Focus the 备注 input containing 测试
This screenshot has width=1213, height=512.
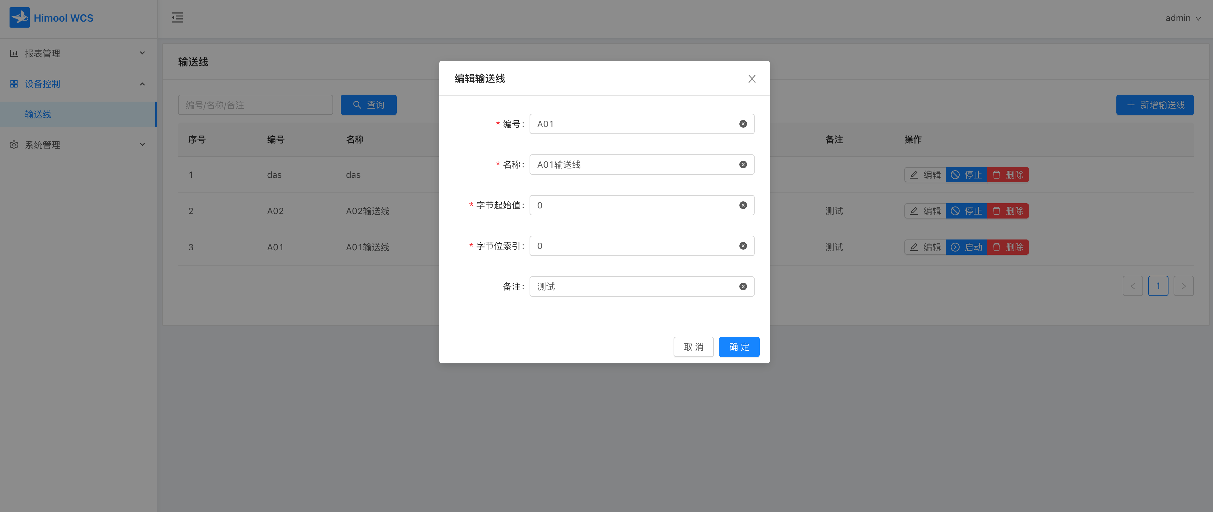pos(642,286)
